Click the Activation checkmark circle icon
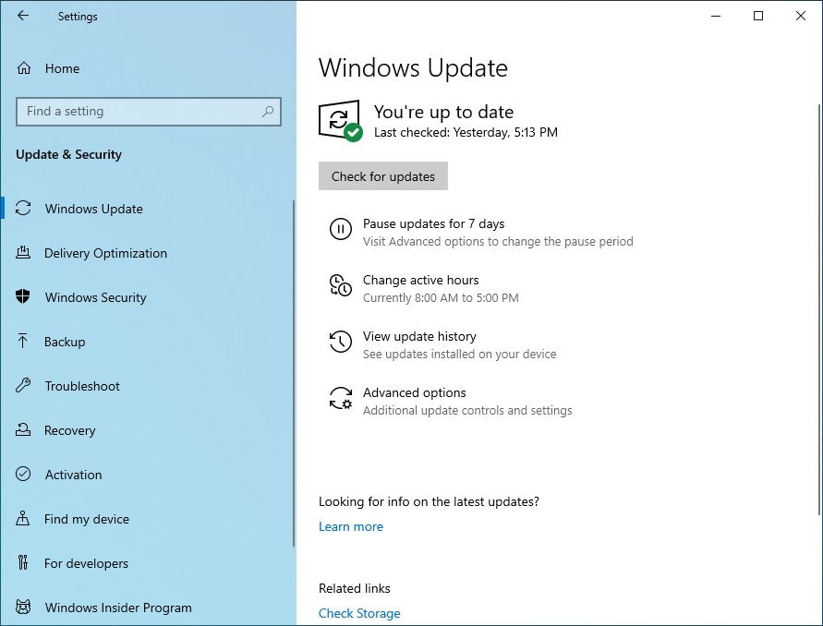The width and height of the screenshot is (823, 626). coord(23,475)
